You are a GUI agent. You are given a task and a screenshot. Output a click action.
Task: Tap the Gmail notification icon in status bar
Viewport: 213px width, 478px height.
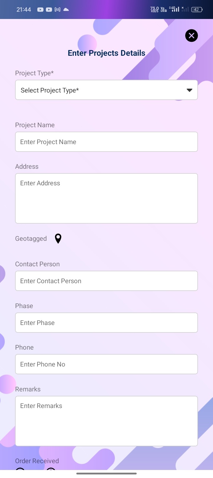(x=58, y=9)
